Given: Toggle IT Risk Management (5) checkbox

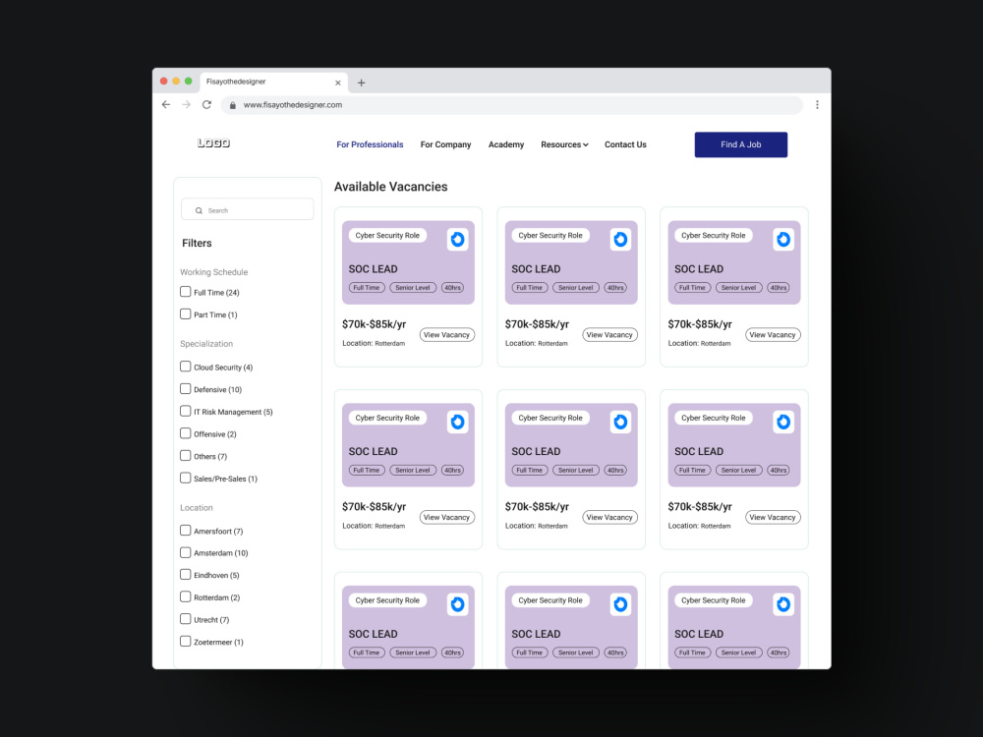Looking at the screenshot, I should [x=186, y=411].
